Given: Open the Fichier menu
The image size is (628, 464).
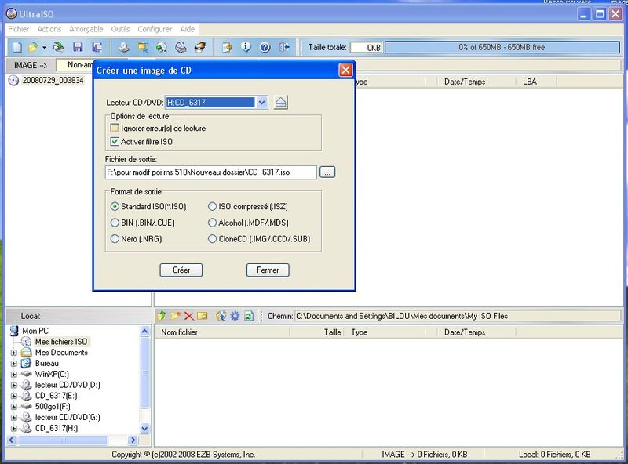Looking at the screenshot, I should point(19,29).
